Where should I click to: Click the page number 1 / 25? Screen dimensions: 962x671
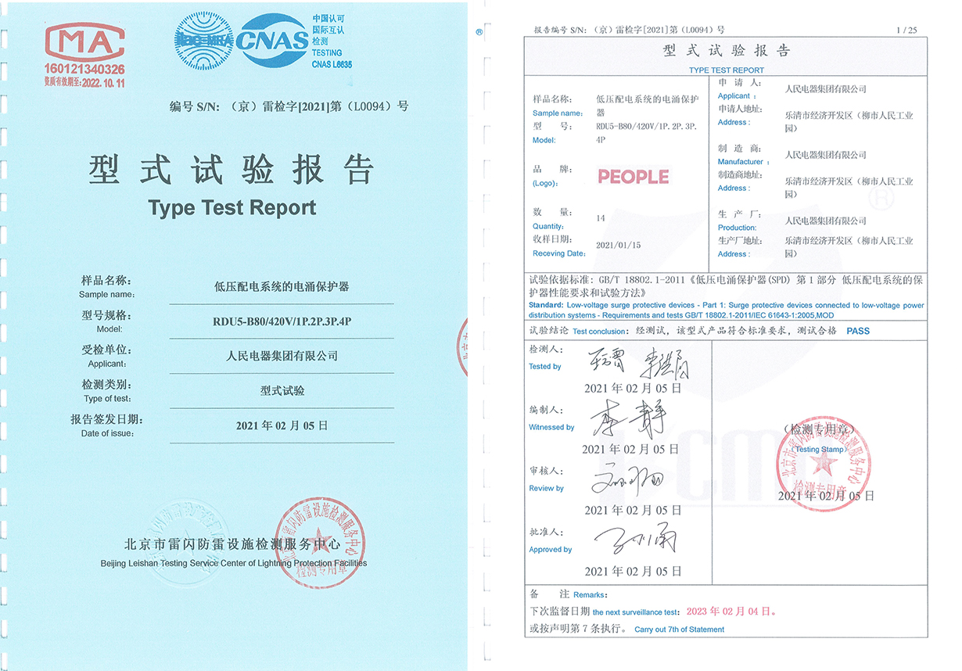[x=906, y=30]
